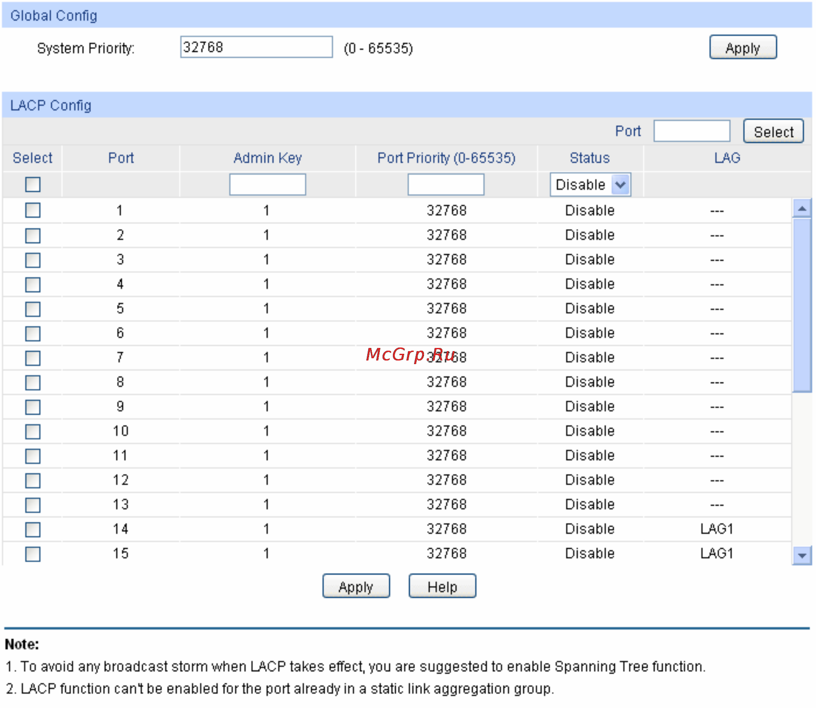Check the box for port 13
The image size is (816, 708).
click(33, 505)
